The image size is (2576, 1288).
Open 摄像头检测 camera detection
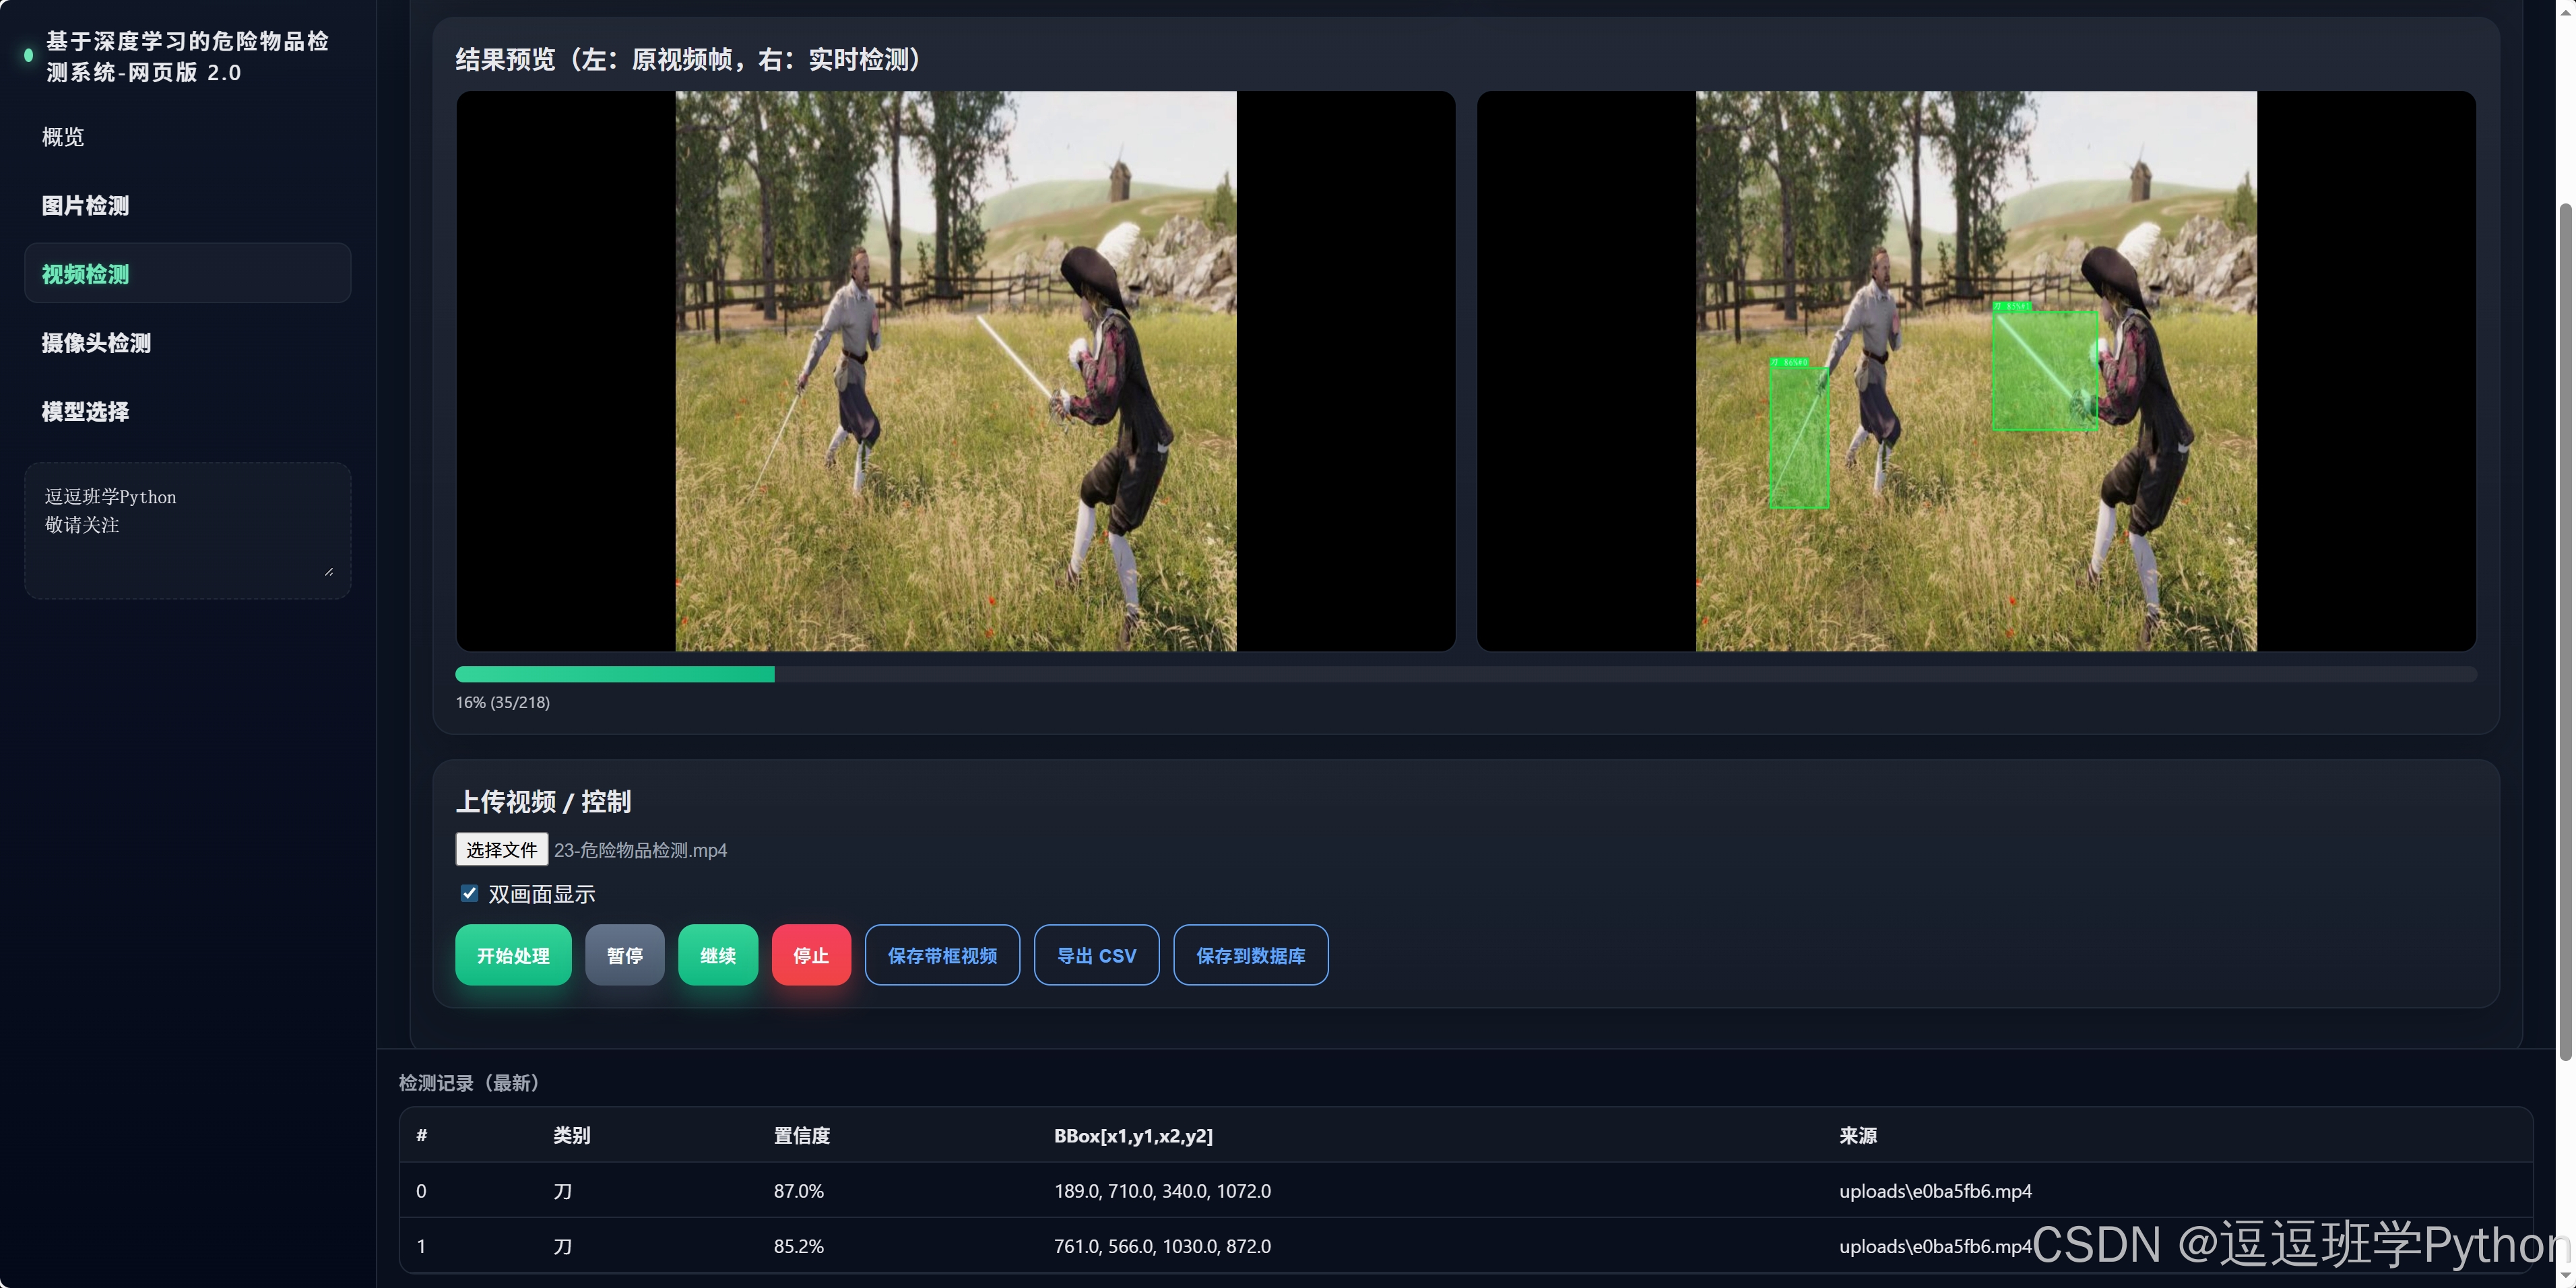(187, 343)
